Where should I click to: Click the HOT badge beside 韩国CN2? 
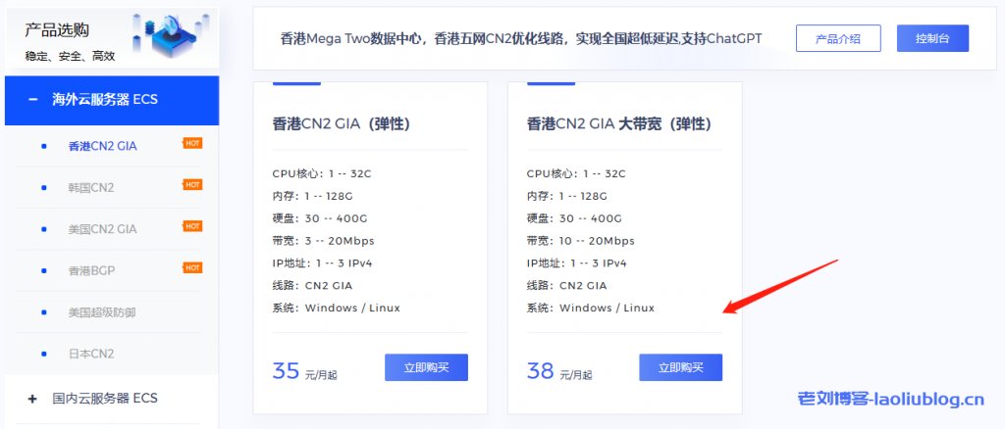pos(192,184)
